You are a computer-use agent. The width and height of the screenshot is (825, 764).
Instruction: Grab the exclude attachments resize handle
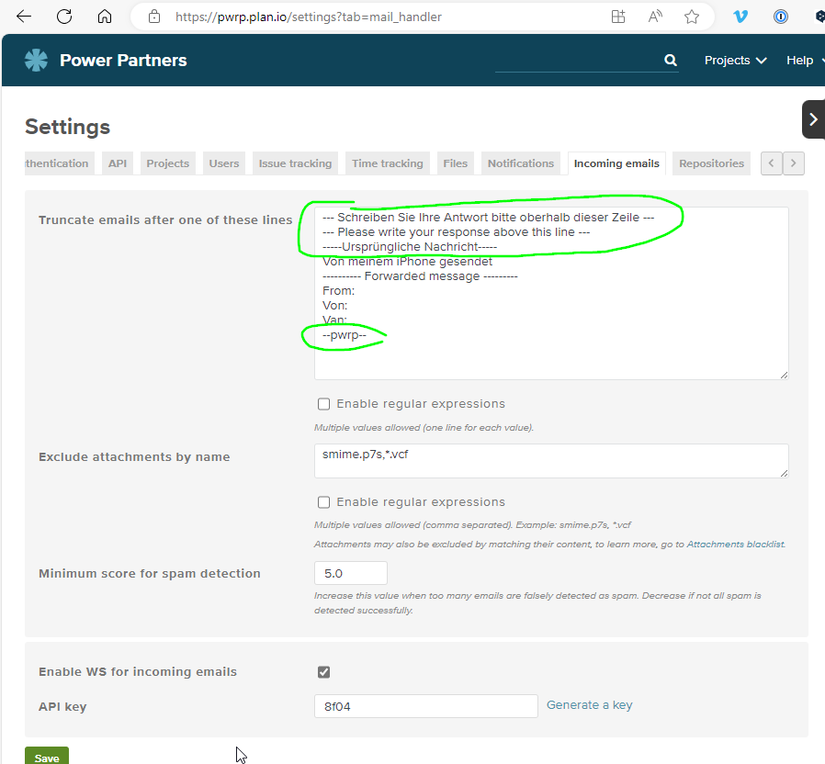(784, 473)
